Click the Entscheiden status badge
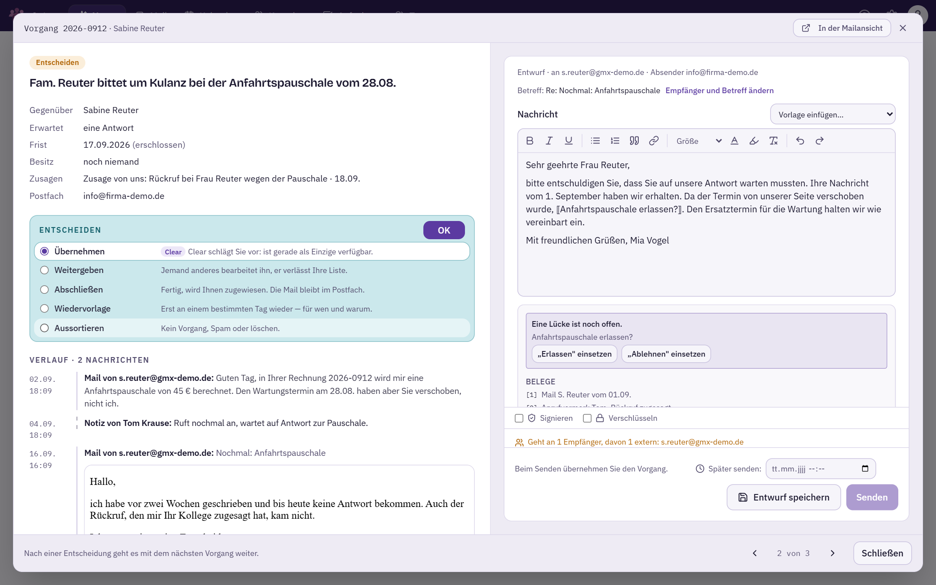This screenshot has width=936, height=585. 57,62
